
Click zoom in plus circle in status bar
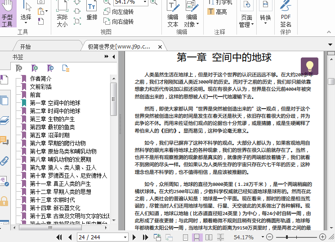pyautogui.click(x=322, y=237)
